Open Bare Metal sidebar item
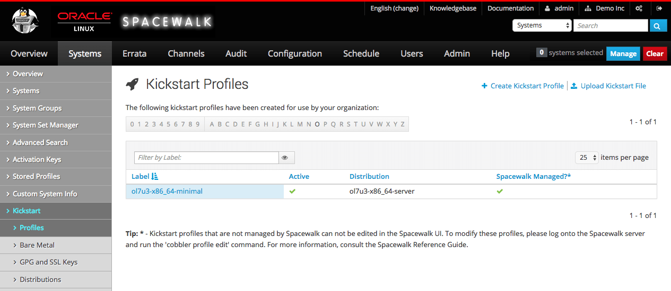Screen dimensions: 671x291 pos(56,245)
